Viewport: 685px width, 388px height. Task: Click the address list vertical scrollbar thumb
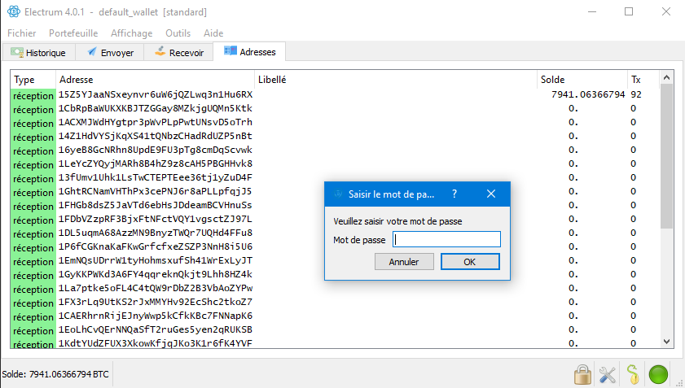tap(666, 156)
